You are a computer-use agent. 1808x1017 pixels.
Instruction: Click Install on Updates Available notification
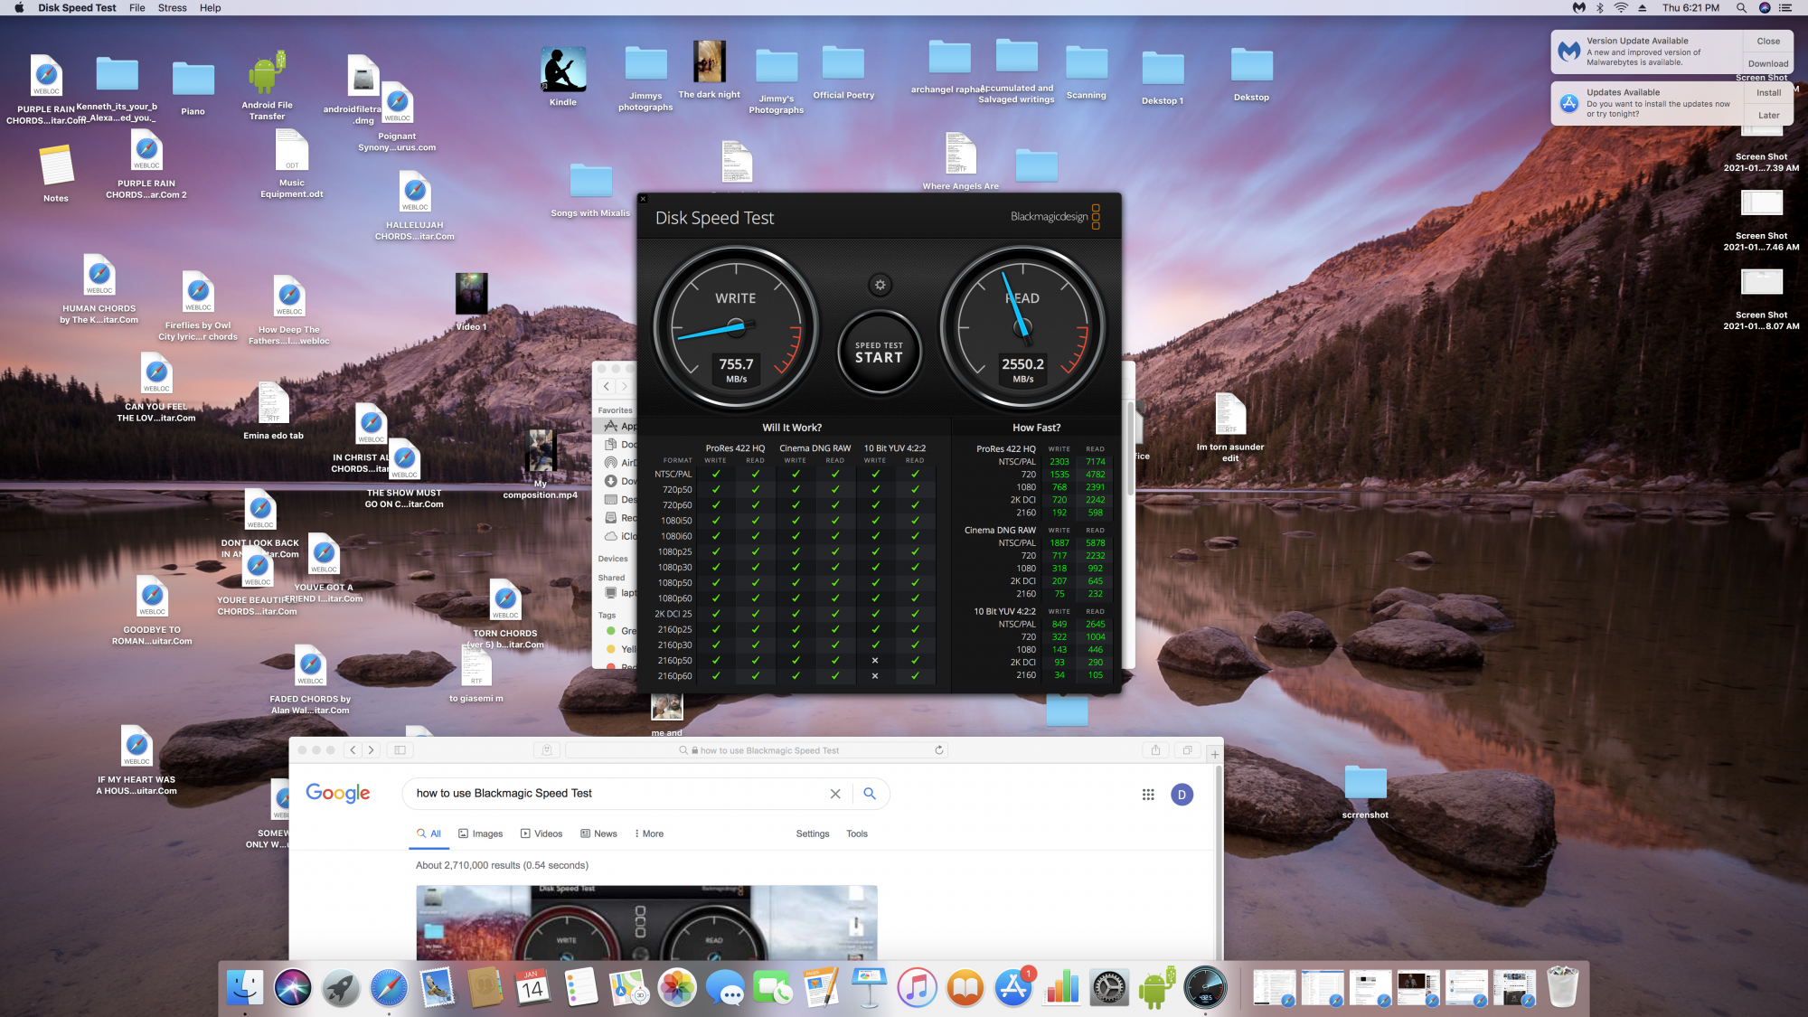click(1768, 93)
